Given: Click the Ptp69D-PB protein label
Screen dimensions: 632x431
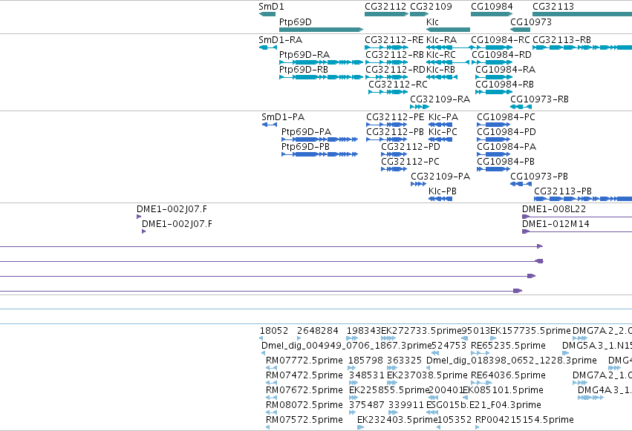Looking at the screenshot, I should [305, 147].
